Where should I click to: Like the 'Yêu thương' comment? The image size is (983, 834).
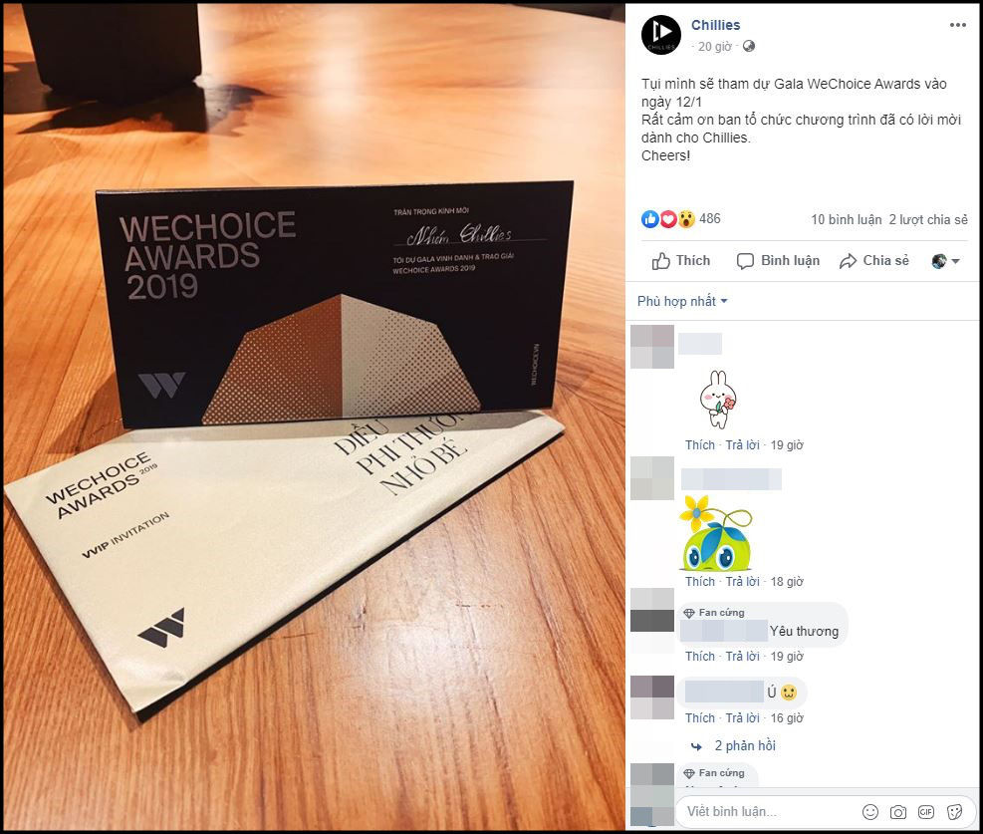[699, 657]
